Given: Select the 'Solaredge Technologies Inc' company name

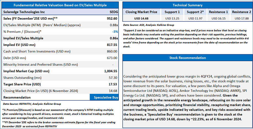Looking at the screenshot, I should pos(24,12).
